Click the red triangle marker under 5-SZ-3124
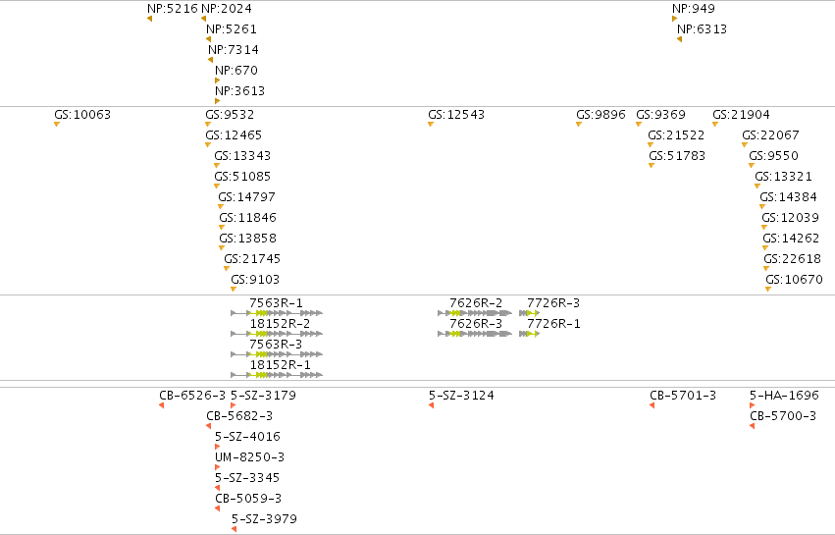The width and height of the screenshot is (835, 535). [432, 405]
